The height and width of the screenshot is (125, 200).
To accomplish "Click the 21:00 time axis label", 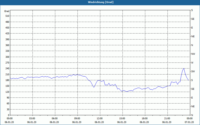I will [x=167, y=118].
